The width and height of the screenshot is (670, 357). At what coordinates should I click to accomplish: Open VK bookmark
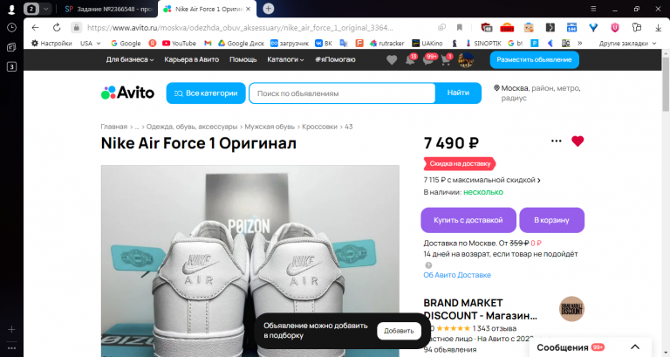[x=324, y=43]
